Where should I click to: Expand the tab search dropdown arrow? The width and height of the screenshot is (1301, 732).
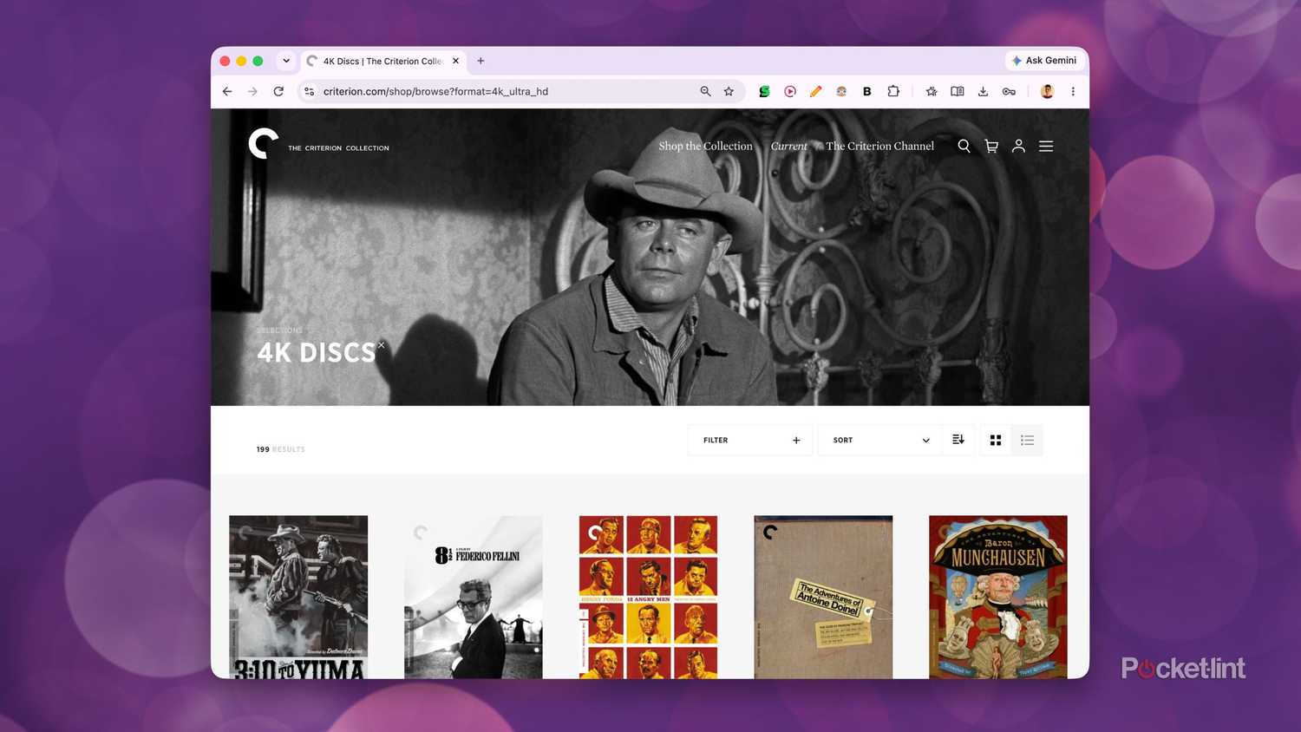[x=286, y=61]
